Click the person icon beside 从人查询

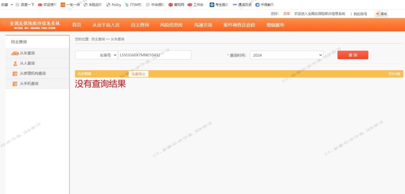click(15, 63)
